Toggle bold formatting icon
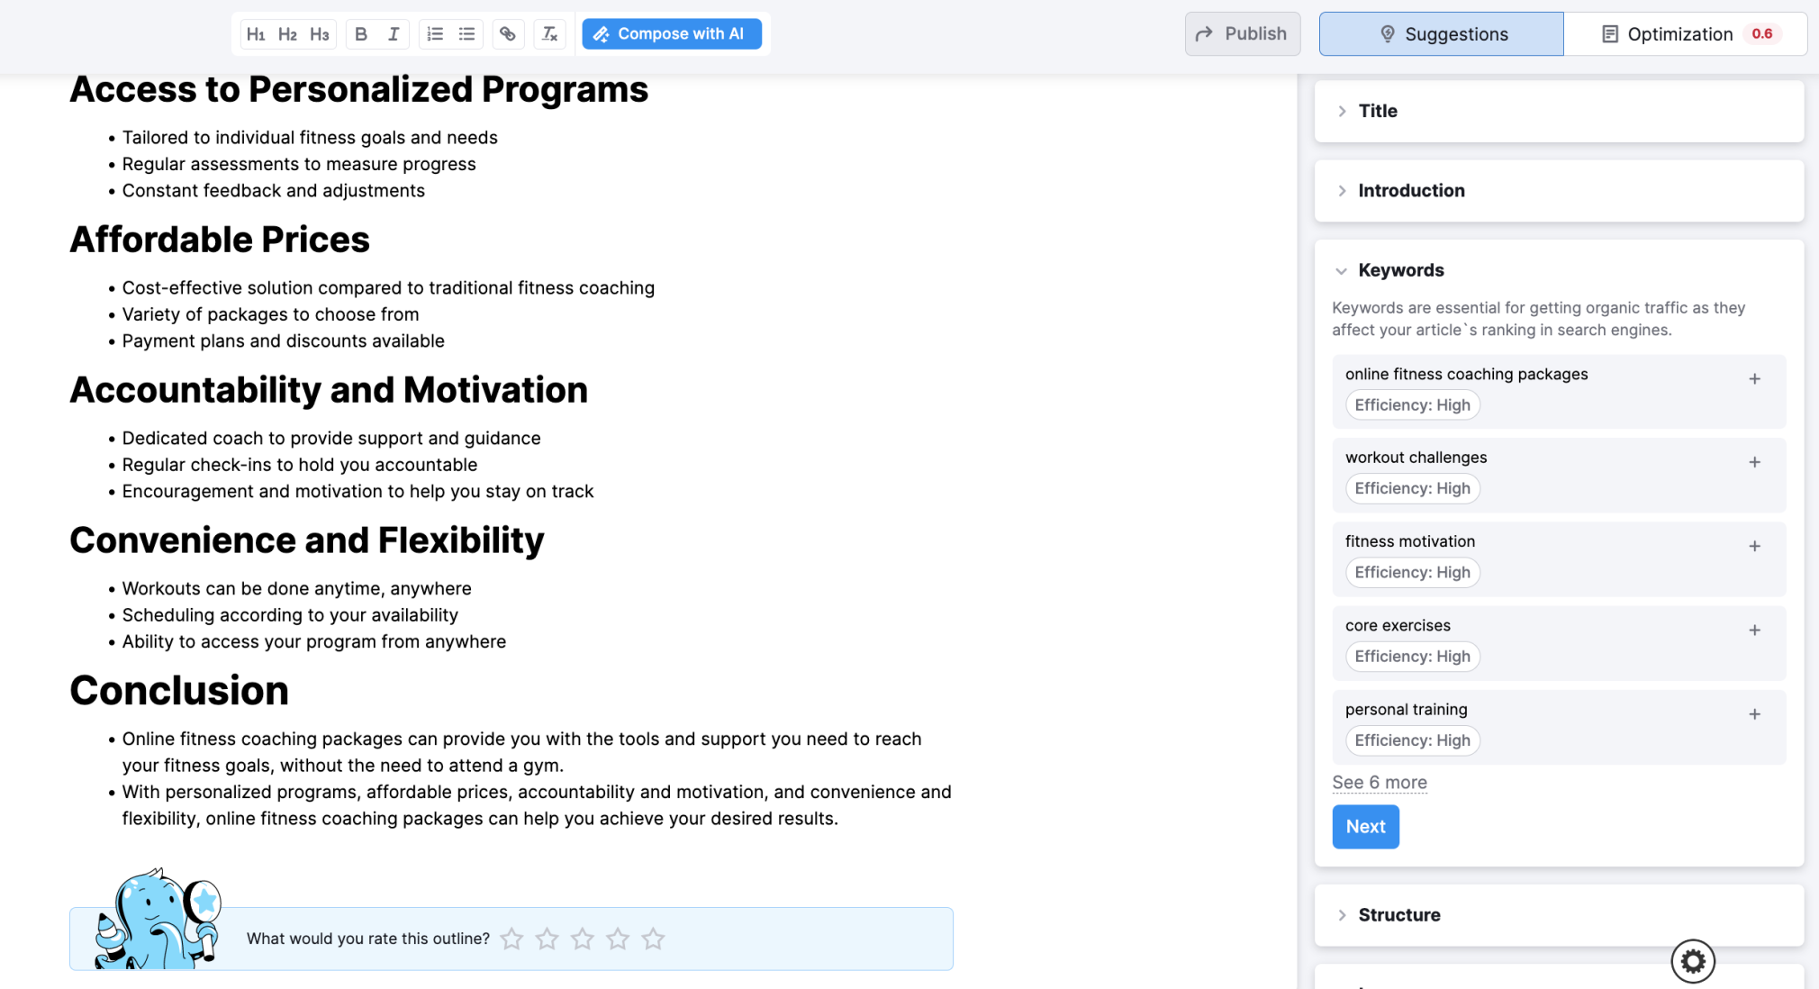Viewport: 1819px width, 989px height. (x=362, y=33)
